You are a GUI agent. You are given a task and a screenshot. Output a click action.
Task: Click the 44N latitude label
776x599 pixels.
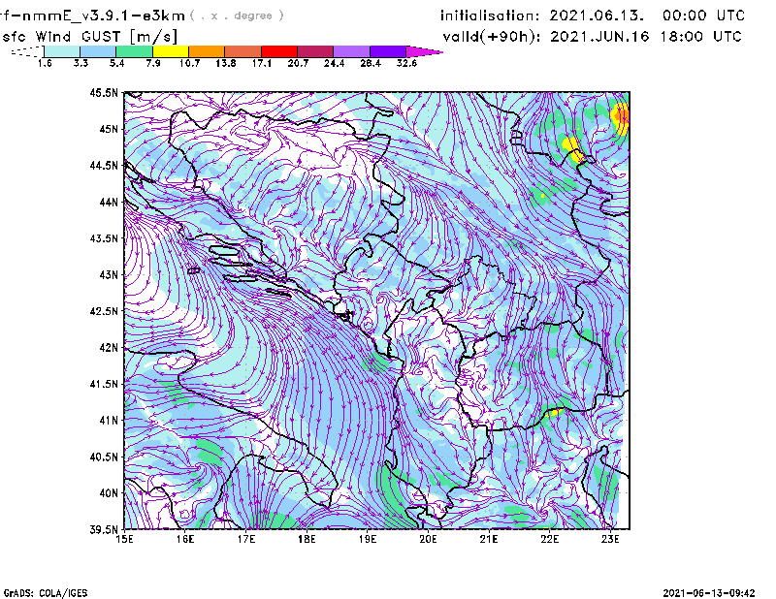click(x=109, y=202)
